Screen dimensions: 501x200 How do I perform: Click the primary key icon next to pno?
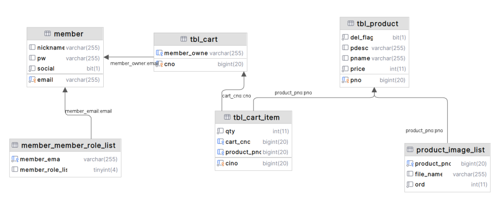point(345,80)
